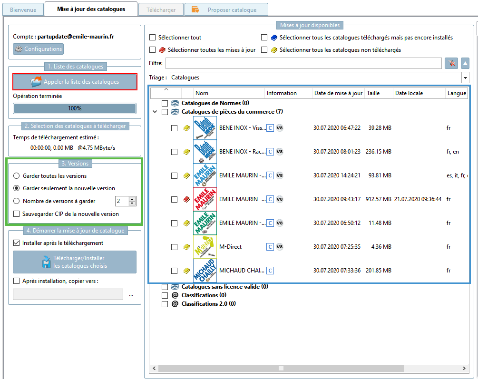Select the blue EMILE MAURIN logo, 93.81 MB row
This screenshot has width=478, height=379.
click(205, 175)
